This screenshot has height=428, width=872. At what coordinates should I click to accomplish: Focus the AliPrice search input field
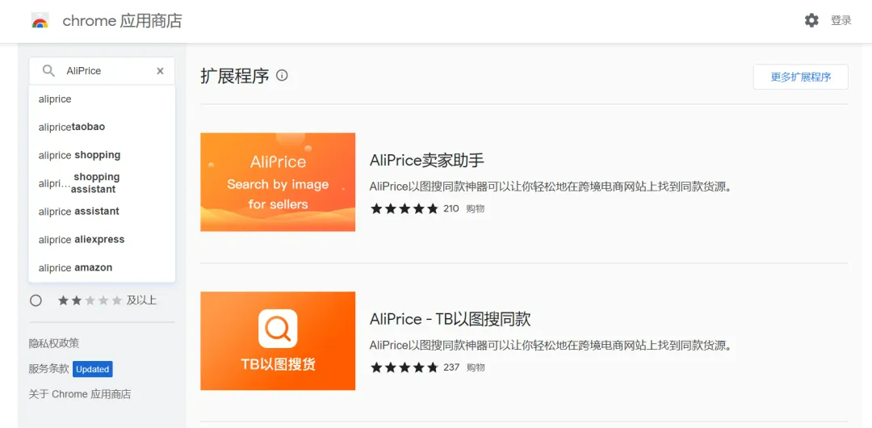(105, 71)
